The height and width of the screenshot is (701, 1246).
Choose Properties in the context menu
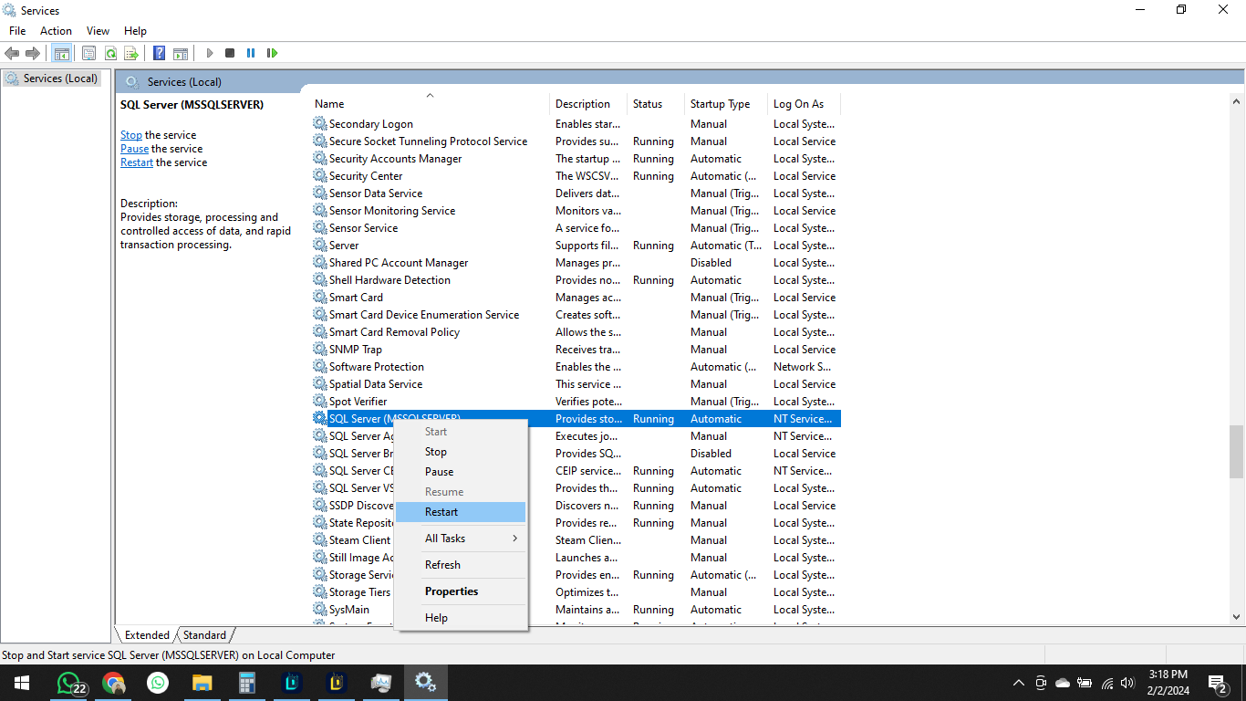pos(461,591)
